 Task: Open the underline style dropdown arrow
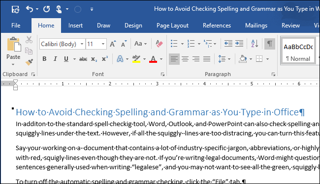pyautogui.click(x=74, y=59)
